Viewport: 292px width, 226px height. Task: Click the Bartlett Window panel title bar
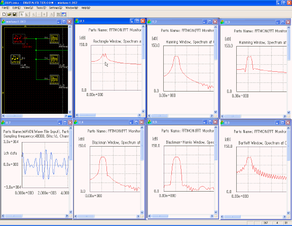[248, 122]
